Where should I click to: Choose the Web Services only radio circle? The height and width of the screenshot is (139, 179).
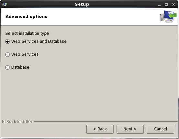click(7, 55)
